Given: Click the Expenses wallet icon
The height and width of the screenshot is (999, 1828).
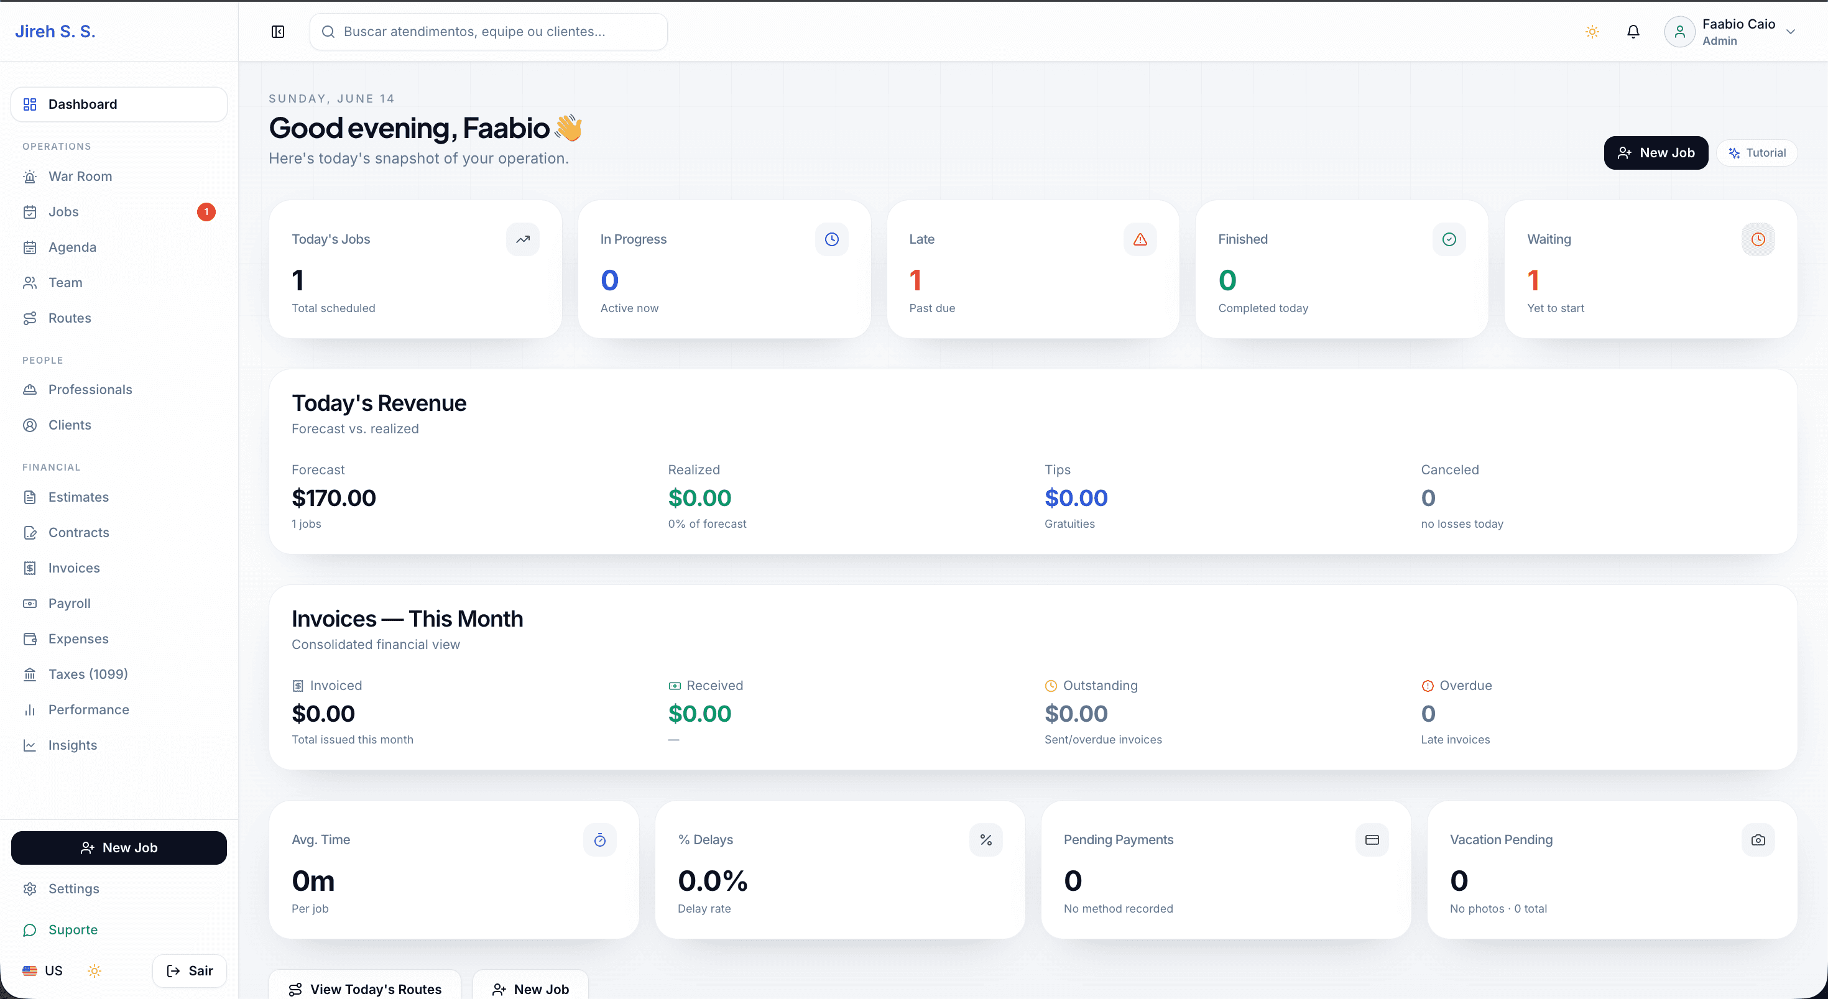Looking at the screenshot, I should [30, 638].
